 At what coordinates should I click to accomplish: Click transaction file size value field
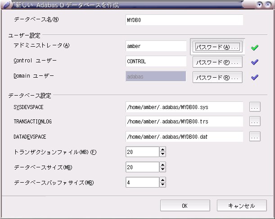click(142, 152)
